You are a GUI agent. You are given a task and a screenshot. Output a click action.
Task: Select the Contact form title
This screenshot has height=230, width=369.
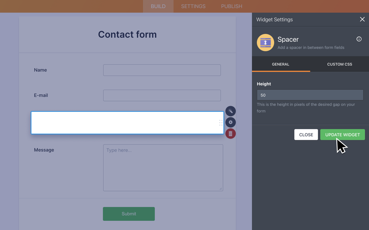click(127, 34)
